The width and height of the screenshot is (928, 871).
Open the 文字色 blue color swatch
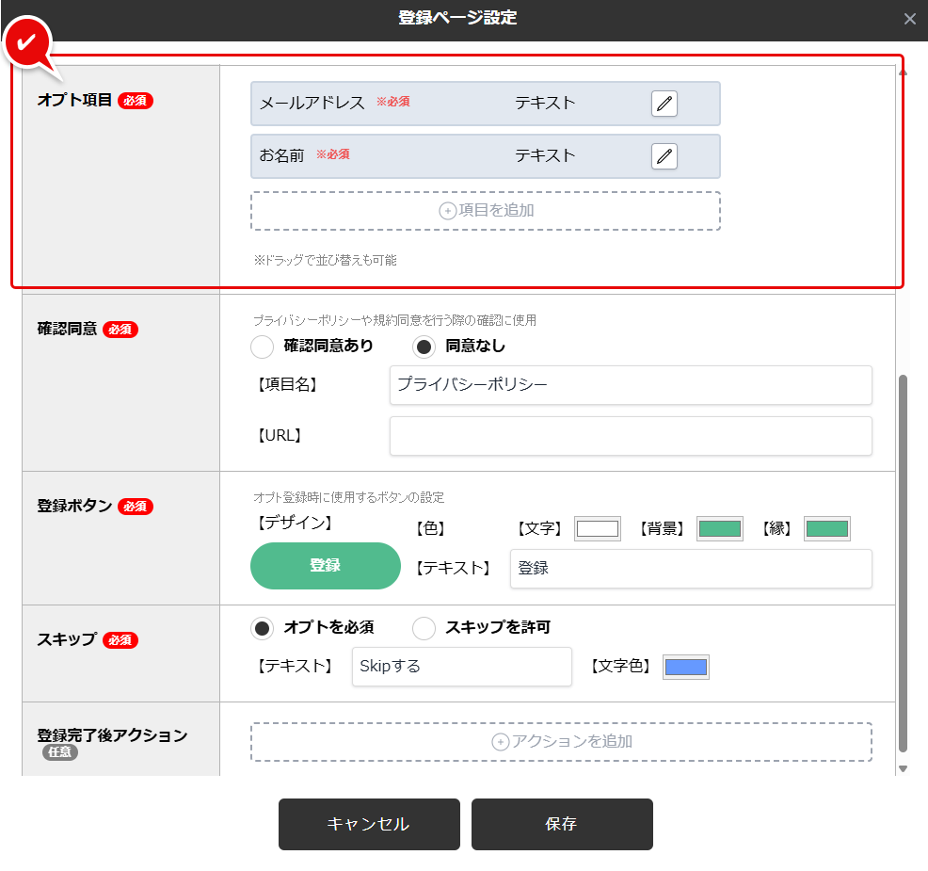tap(686, 667)
